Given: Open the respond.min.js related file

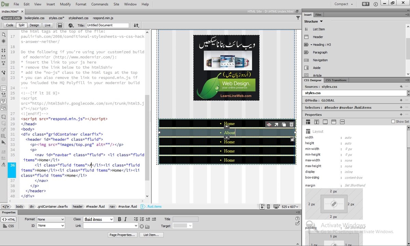Looking at the screenshot, I should point(103,18).
